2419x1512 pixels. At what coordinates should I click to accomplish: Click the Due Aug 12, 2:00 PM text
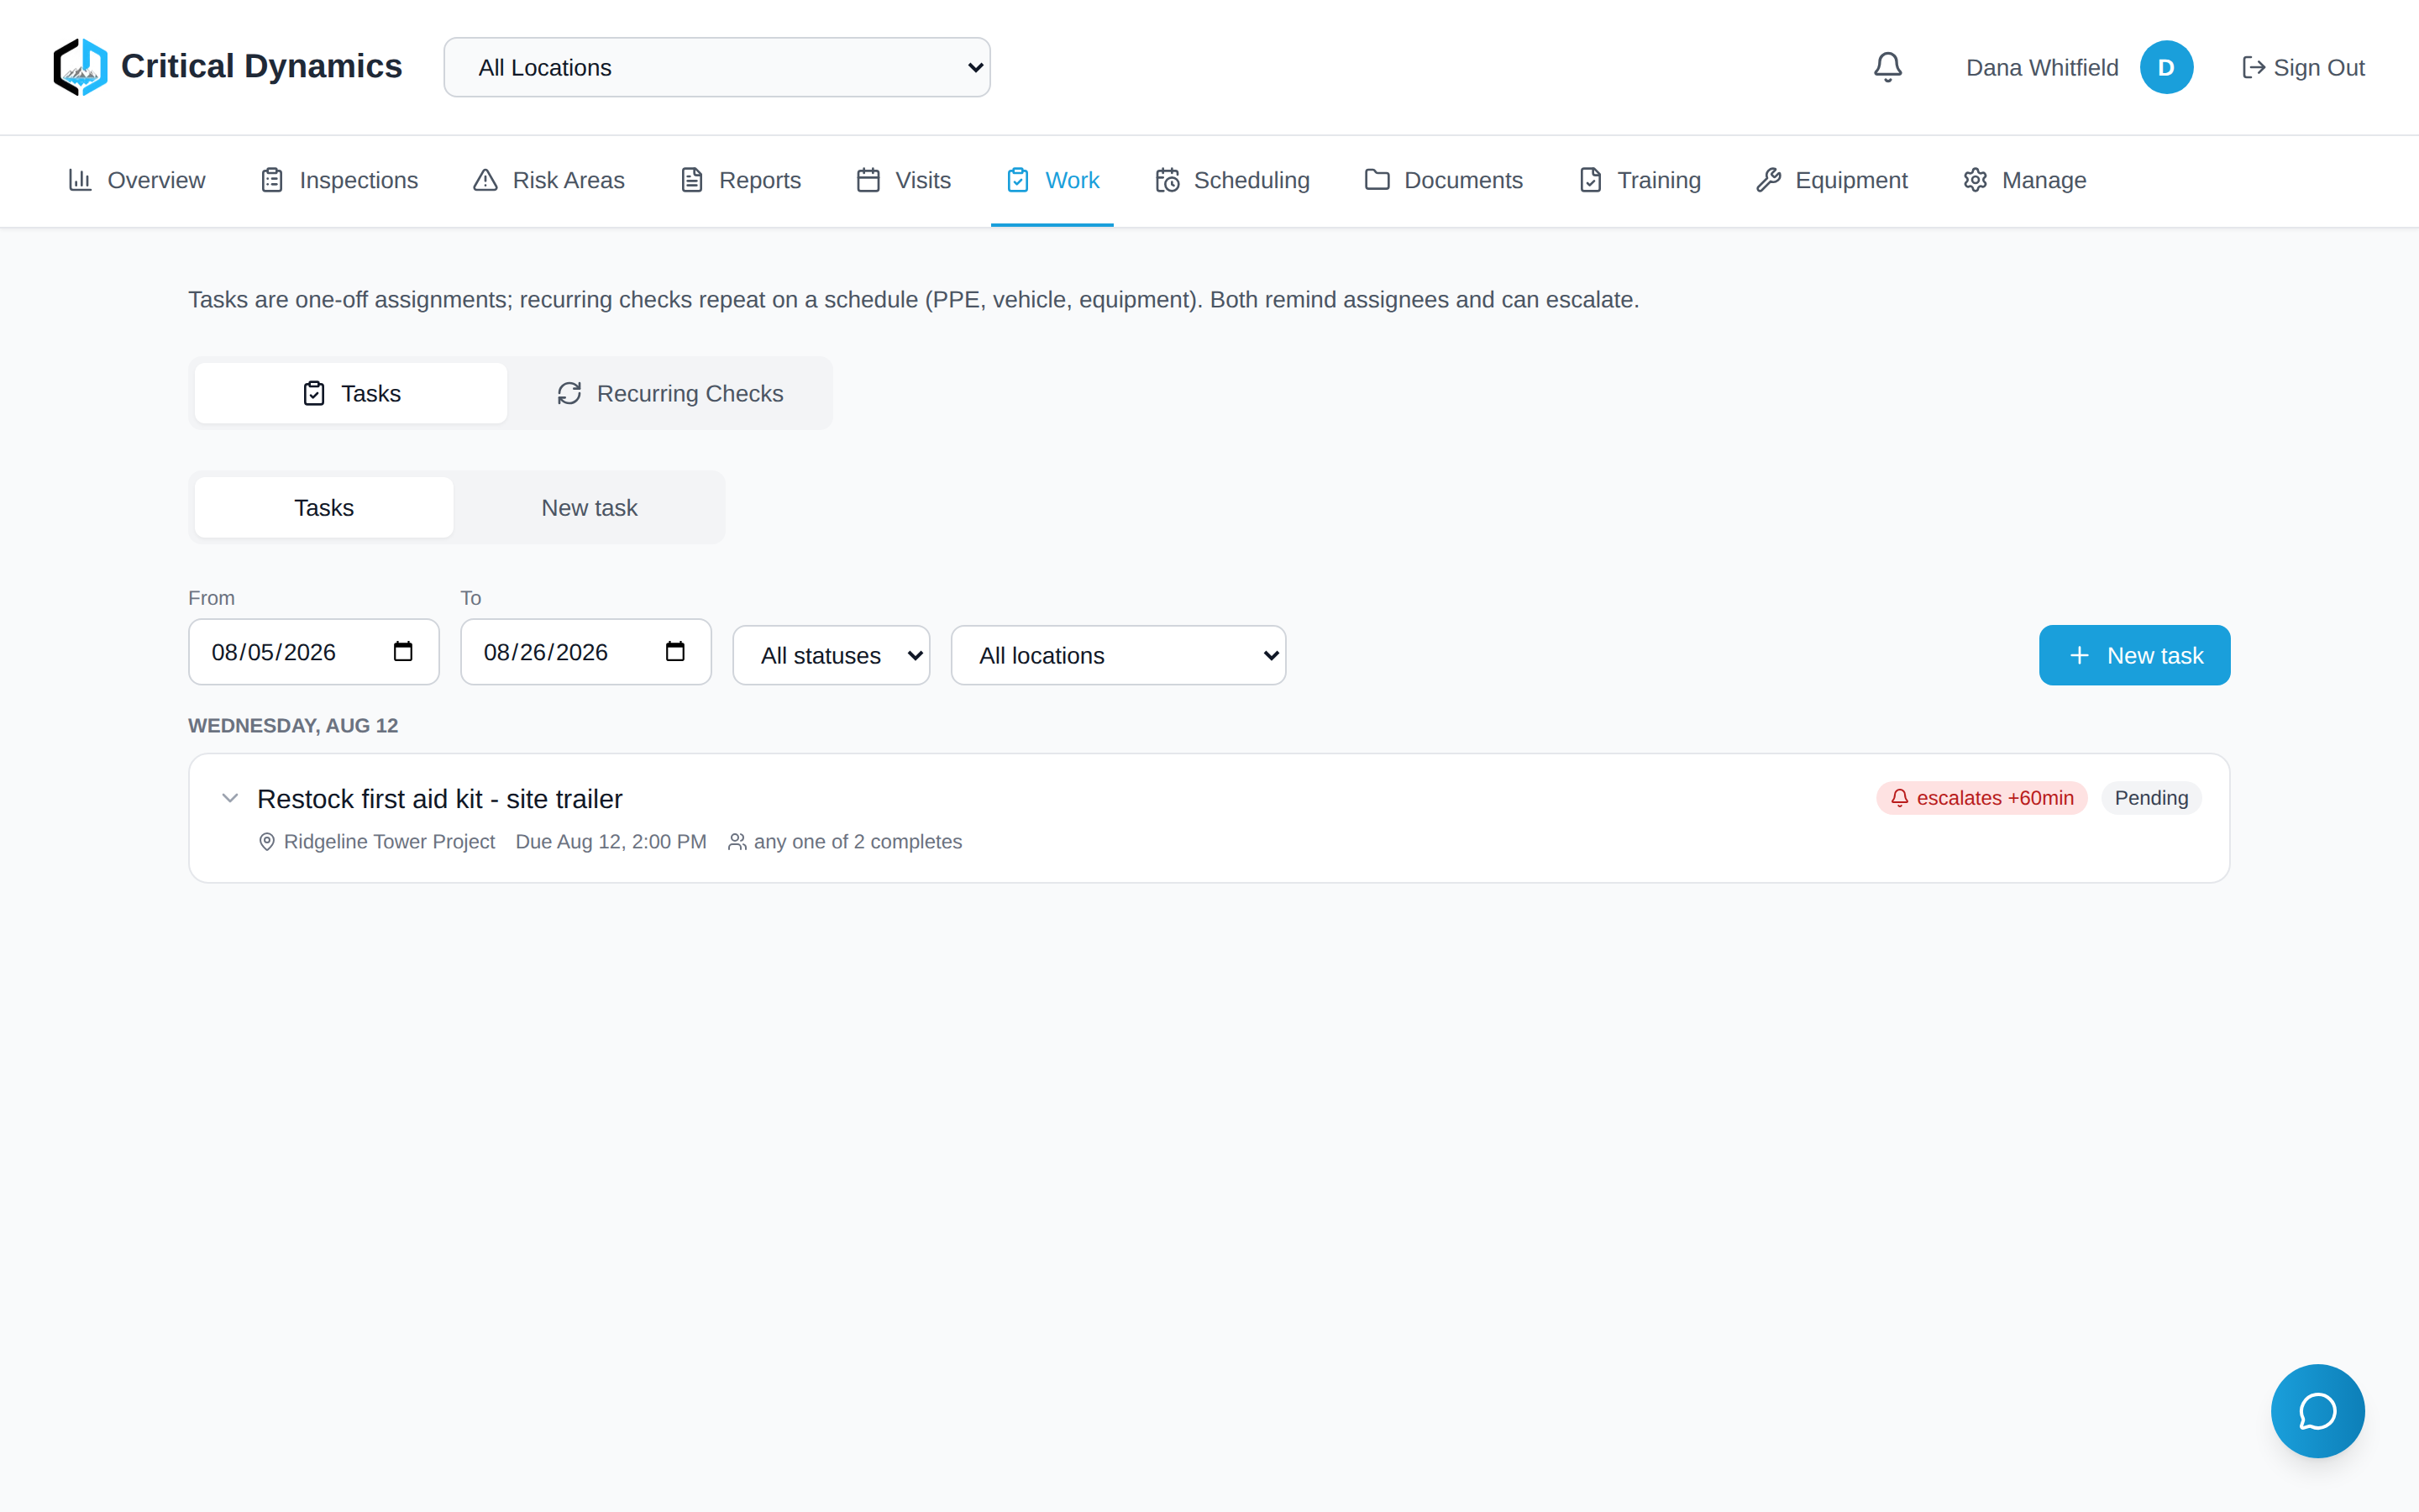pyautogui.click(x=611, y=842)
